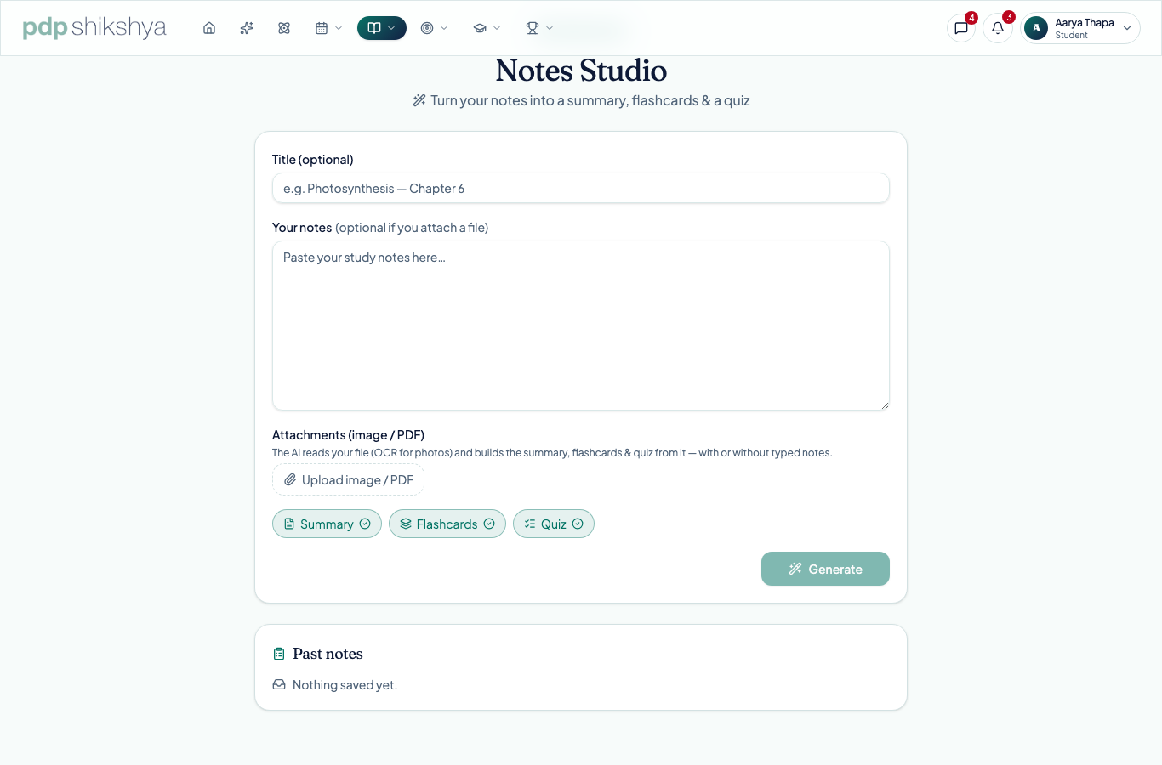
Task: Open the chat messages icon
Action: 961,28
